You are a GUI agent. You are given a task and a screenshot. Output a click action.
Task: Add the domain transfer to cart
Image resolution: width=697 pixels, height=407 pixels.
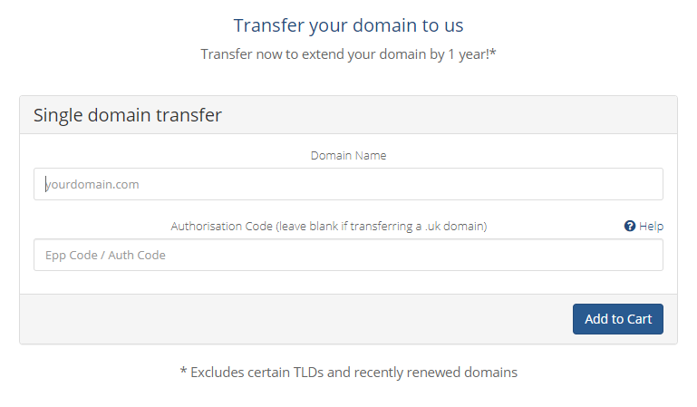[618, 319]
